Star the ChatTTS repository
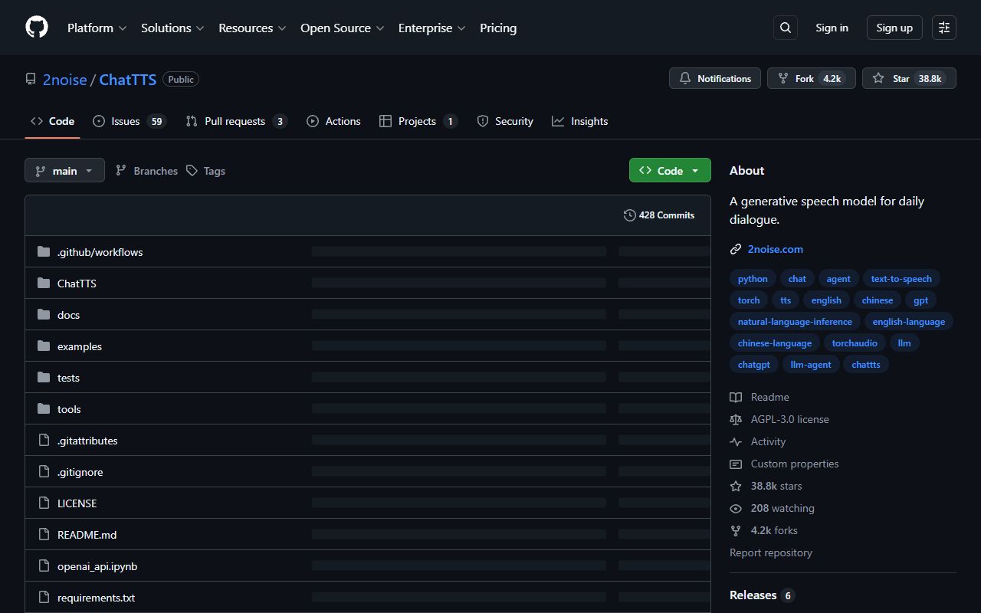 pos(909,77)
